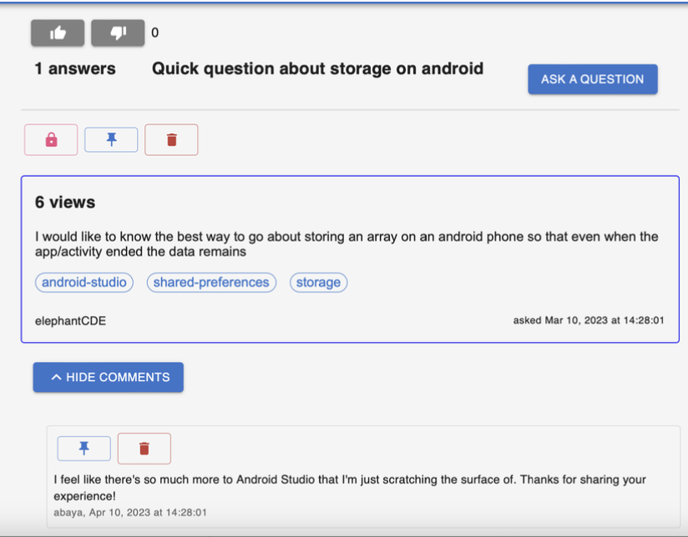Screen dimensions: 688x537
Task: View answers by clicking 1 answers label
Action: pos(74,69)
